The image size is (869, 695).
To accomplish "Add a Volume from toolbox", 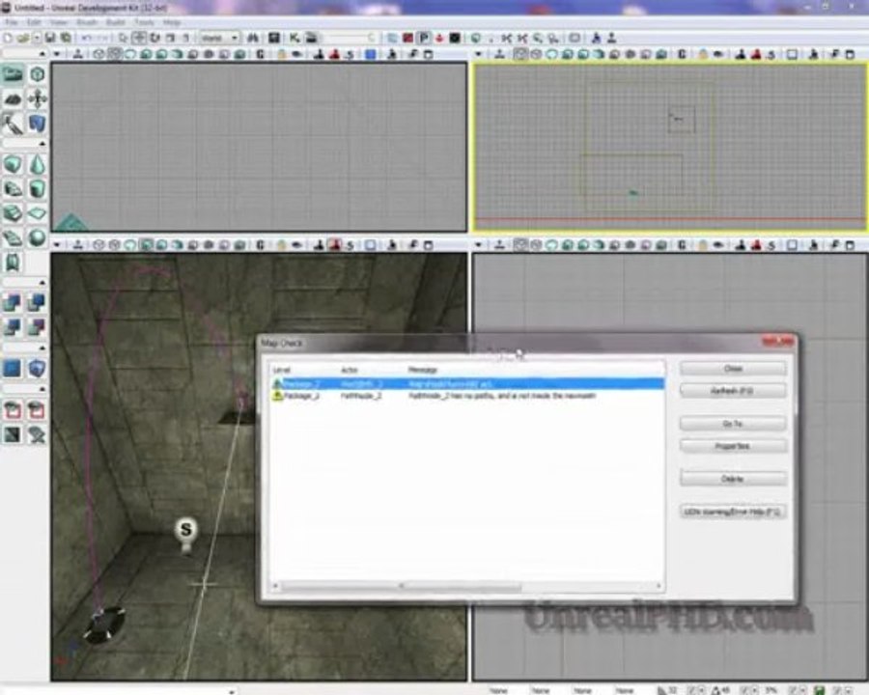I will point(37,368).
